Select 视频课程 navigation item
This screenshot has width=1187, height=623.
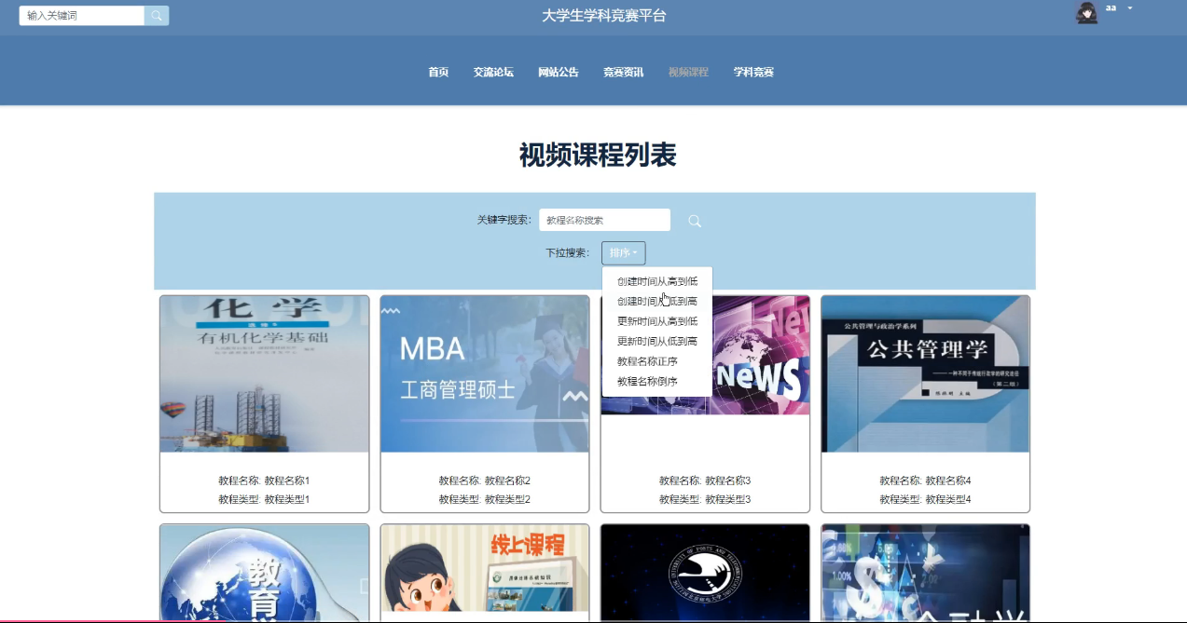688,72
